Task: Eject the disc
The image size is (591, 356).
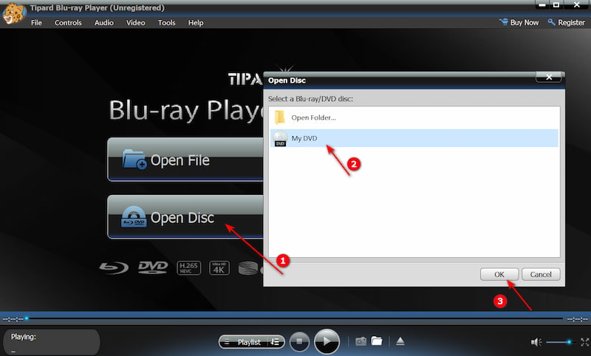Action: (400, 341)
